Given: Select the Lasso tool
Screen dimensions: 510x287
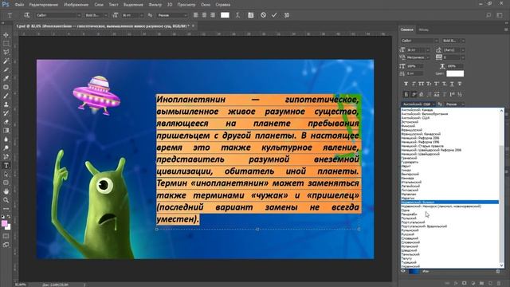Looking at the screenshot, I should pos(6,52).
